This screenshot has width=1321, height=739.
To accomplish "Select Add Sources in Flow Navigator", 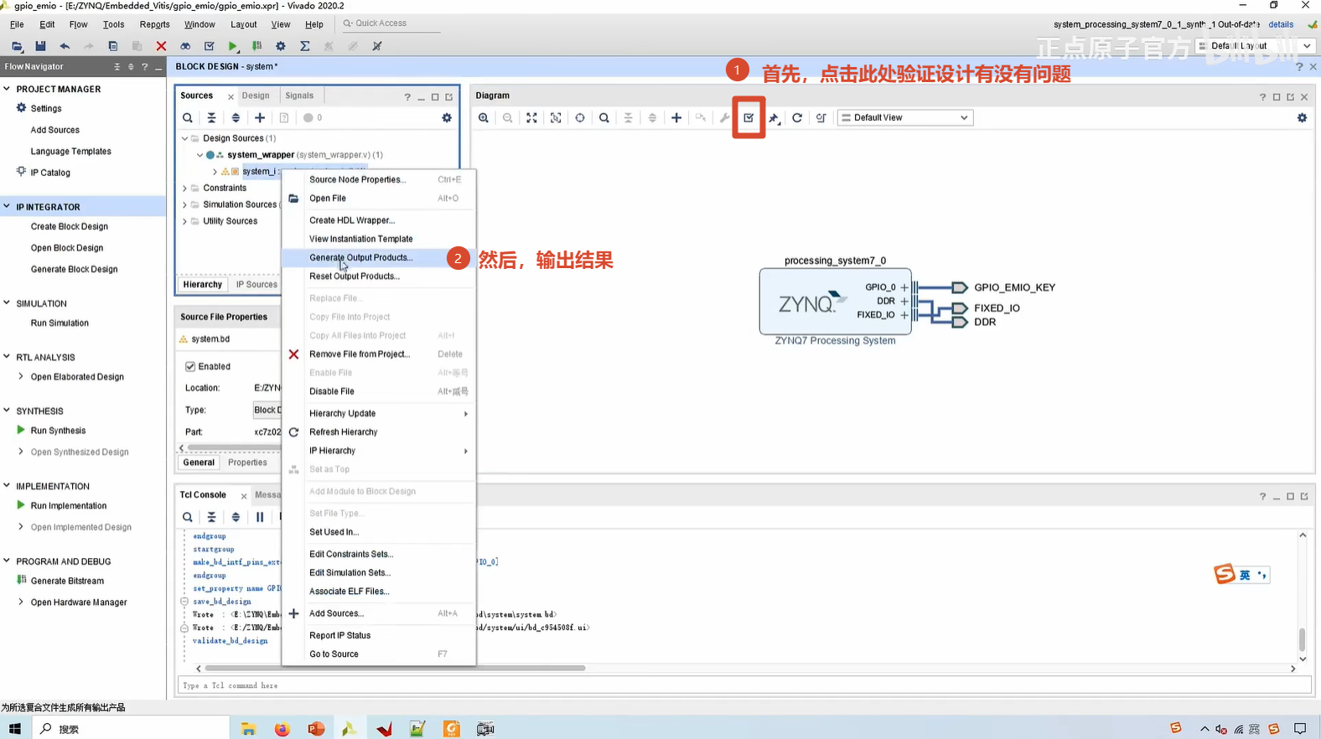I will tap(55, 130).
